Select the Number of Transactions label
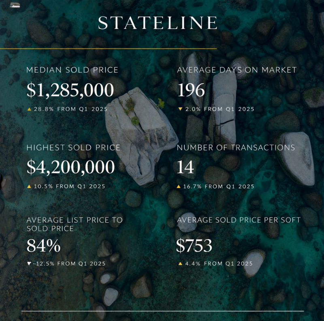324x321 pixels. coord(236,148)
